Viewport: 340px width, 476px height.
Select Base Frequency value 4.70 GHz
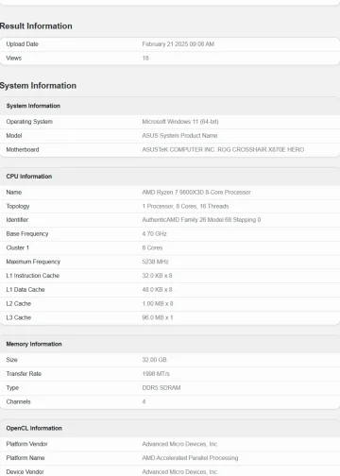[x=155, y=234]
